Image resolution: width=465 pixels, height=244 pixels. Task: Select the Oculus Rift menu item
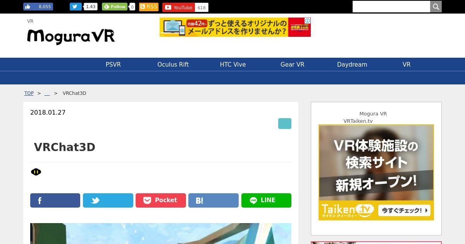coord(173,64)
